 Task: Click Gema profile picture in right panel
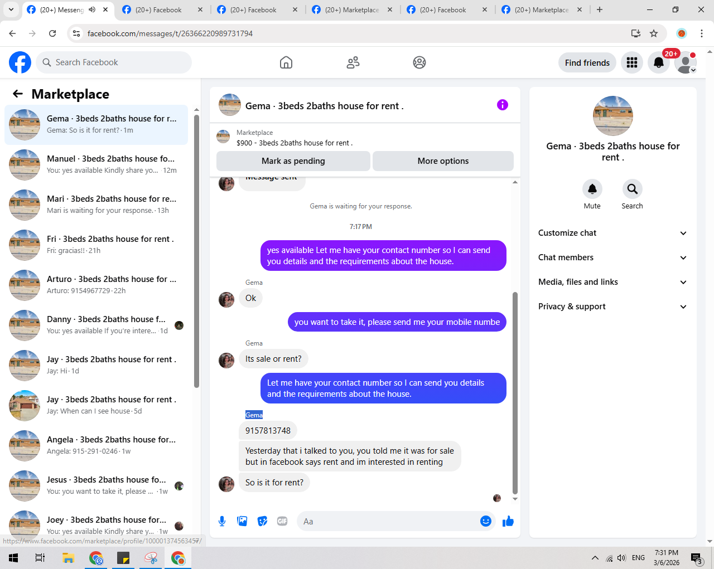(613, 116)
